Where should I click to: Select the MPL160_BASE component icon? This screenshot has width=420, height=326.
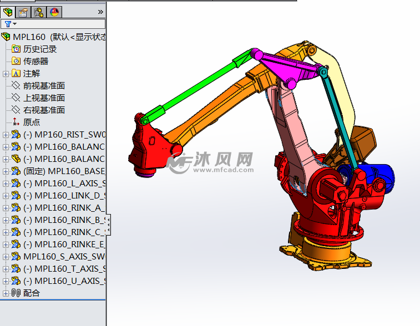(16, 171)
